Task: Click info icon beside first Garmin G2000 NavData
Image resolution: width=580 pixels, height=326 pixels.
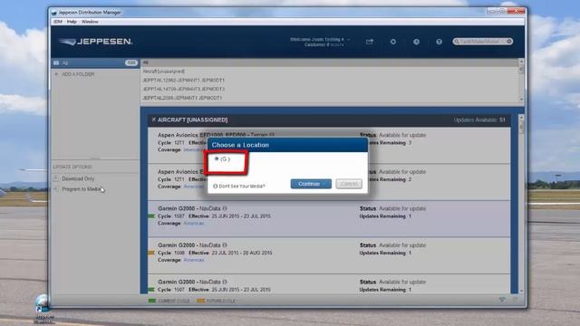Action: point(225,208)
